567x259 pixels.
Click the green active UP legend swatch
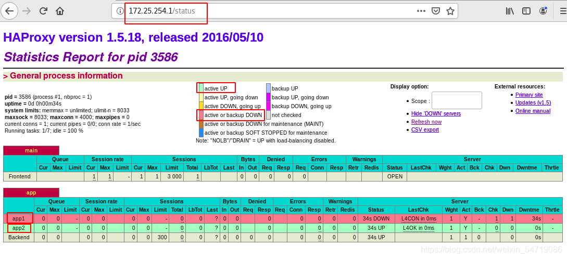pyautogui.click(x=201, y=88)
